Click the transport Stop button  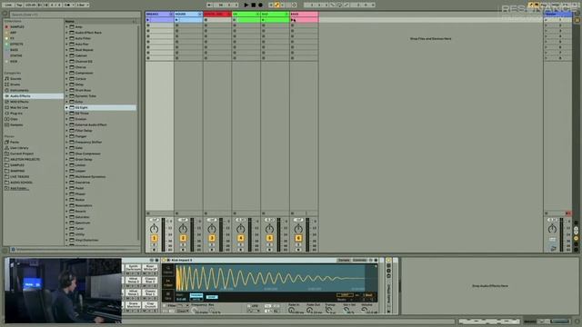coord(253,5)
